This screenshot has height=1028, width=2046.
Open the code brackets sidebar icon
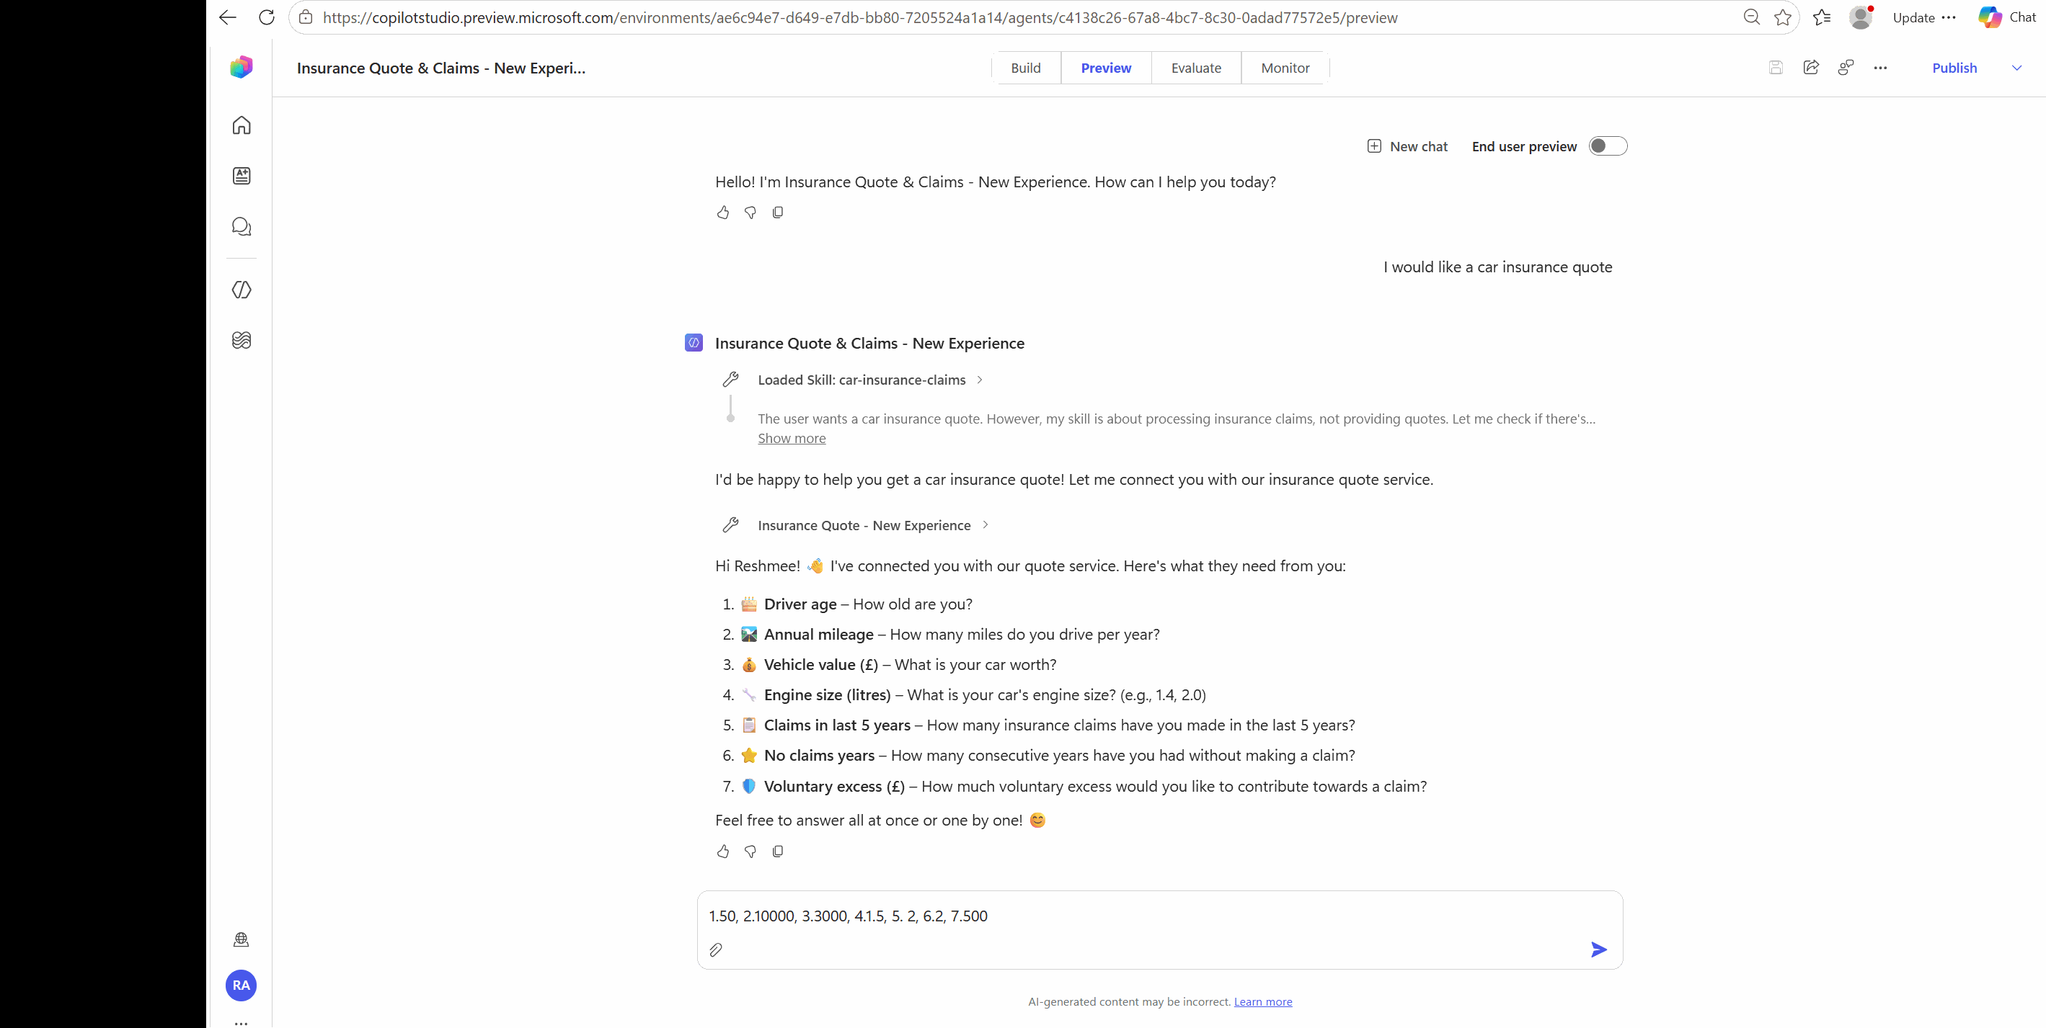tap(242, 290)
